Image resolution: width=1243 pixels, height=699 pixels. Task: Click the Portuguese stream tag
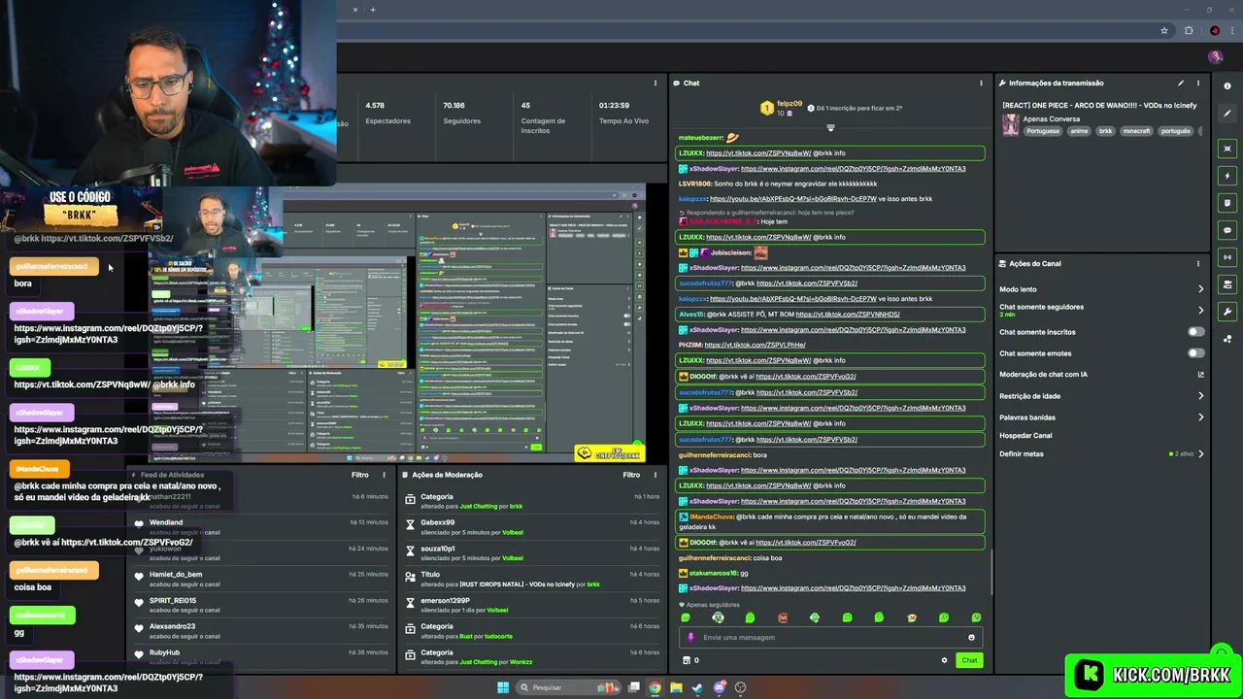[x=1043, y=131]
